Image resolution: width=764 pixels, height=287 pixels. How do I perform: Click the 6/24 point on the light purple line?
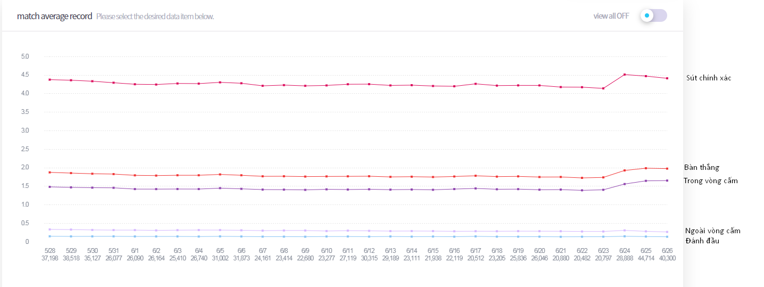point(625,231)
